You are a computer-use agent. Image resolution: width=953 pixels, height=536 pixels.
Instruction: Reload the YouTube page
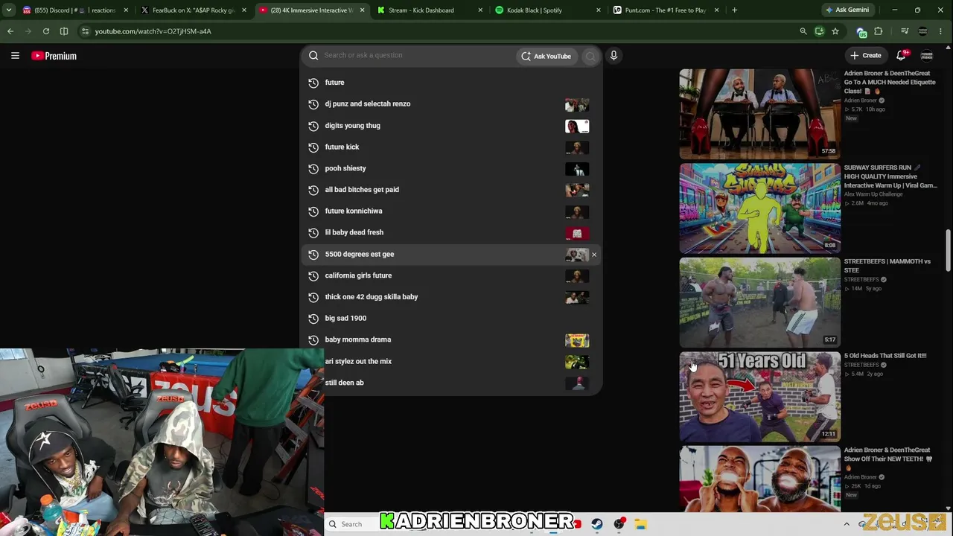coord(46,31)
